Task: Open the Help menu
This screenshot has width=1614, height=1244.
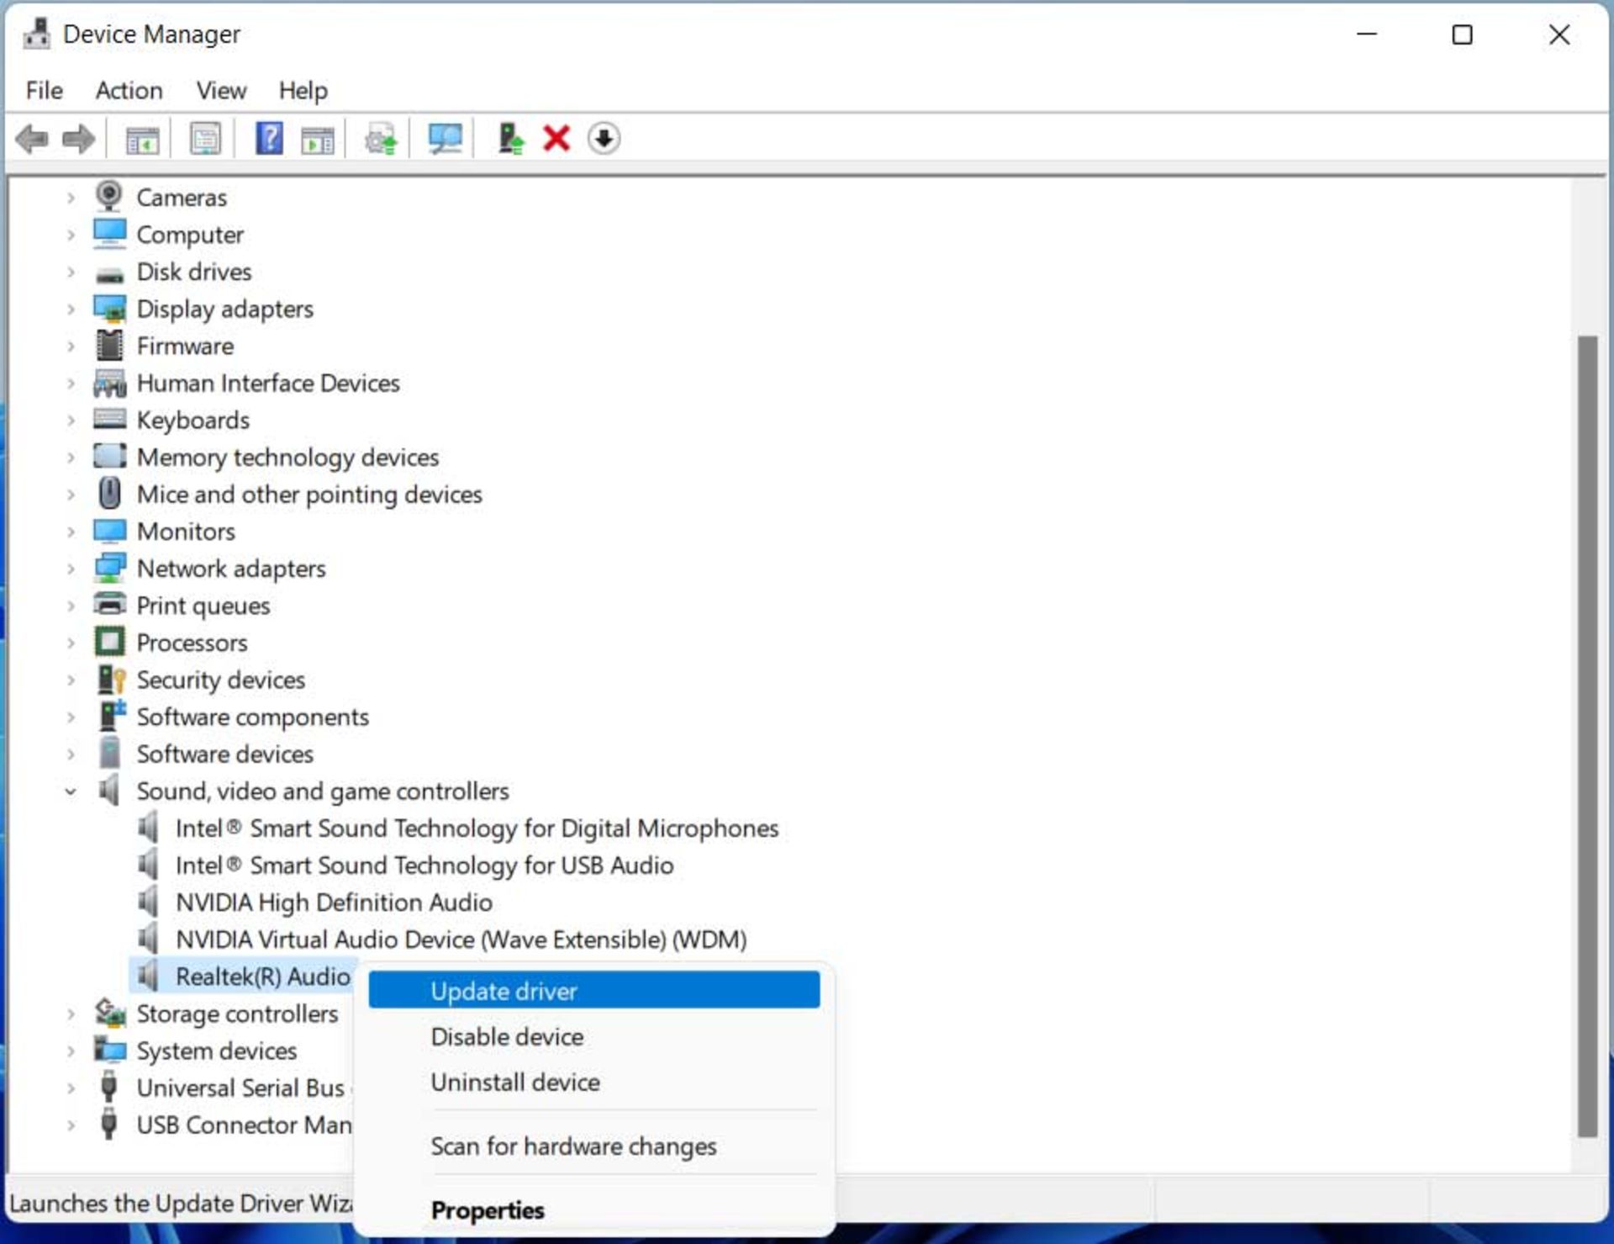Action: pyautogui.click(x=303, y=90)
